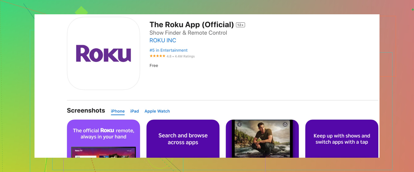This screenshot has width=414, height=172.
Task: Open the official Roku remote screenshot
Action: tap(103, 139)
